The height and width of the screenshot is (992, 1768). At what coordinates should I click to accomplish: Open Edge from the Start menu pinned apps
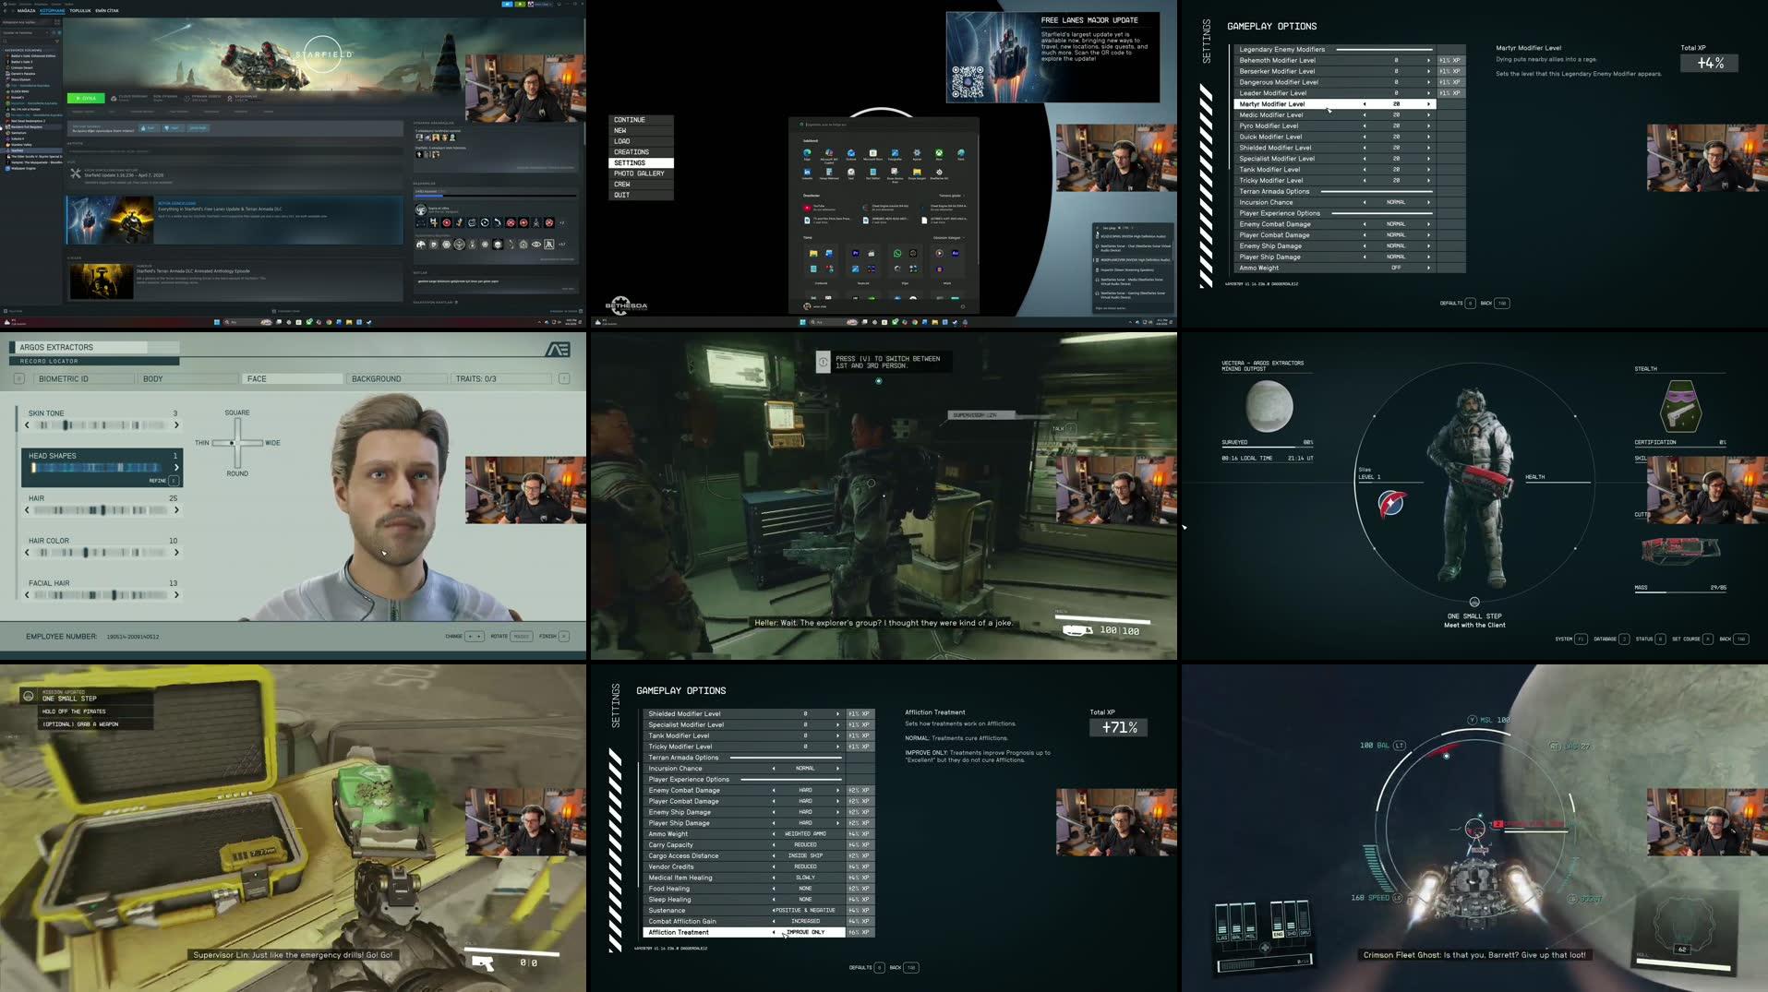click(807, 152)
